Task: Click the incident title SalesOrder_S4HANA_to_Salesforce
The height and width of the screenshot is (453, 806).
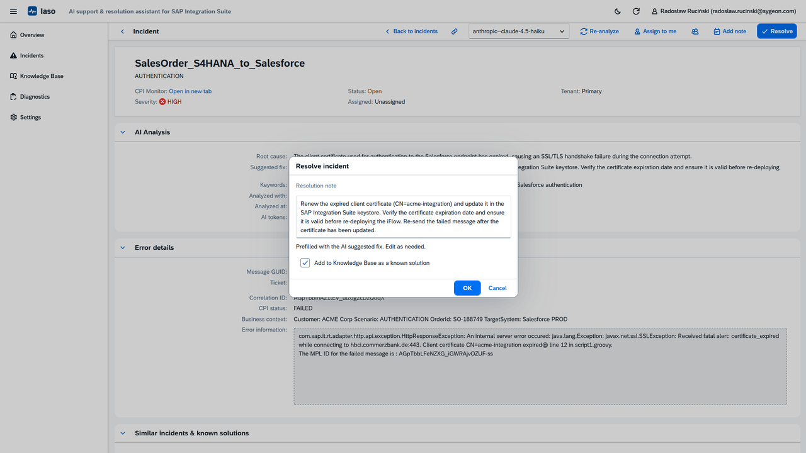Action: click(x=220, y=64)
